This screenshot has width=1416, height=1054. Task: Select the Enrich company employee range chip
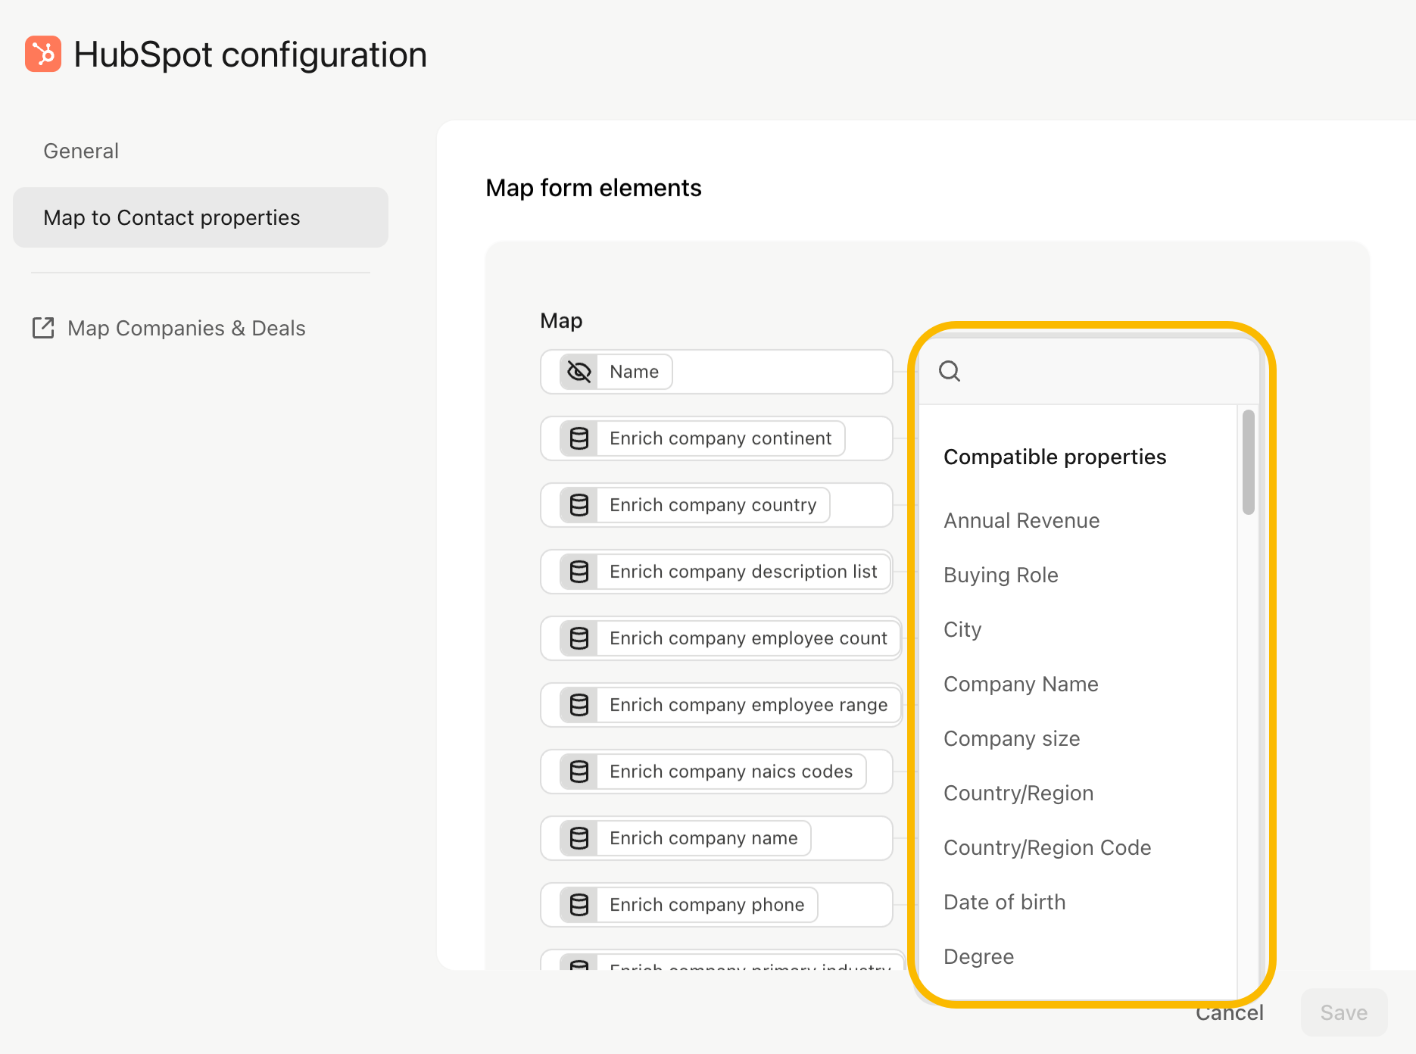(729, 705)
